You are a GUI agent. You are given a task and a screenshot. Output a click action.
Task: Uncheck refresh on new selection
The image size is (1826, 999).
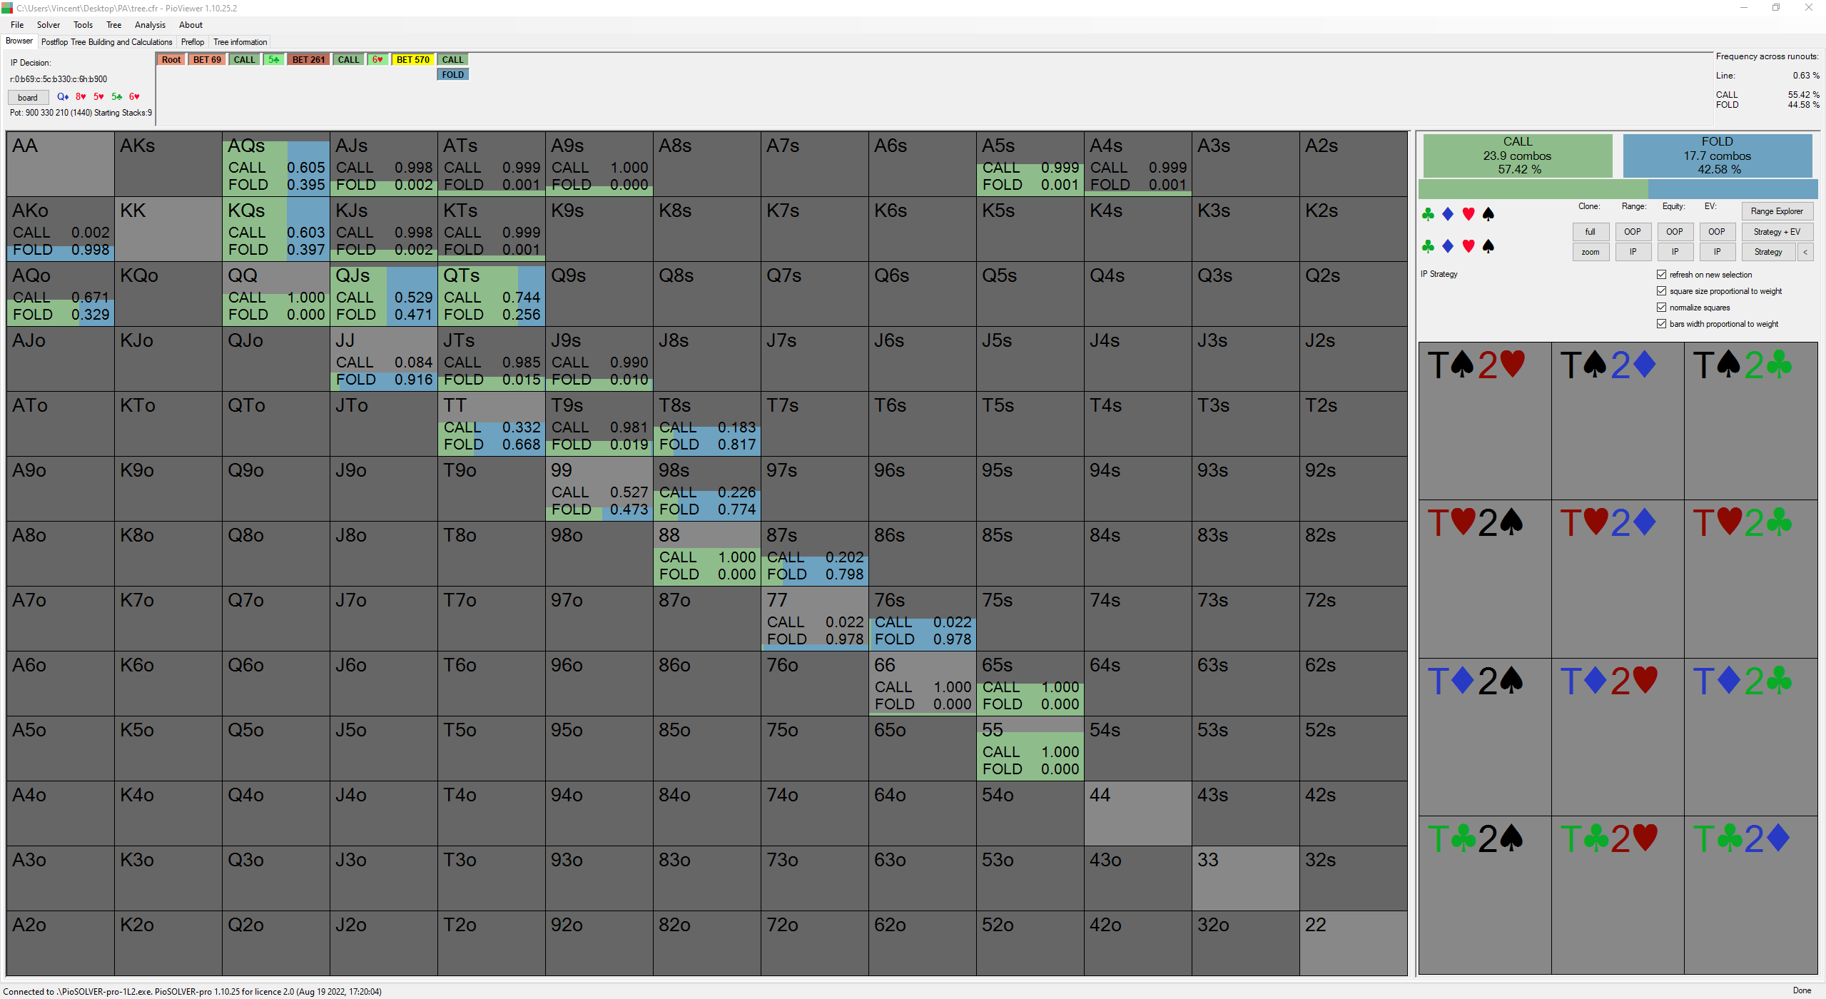pyautogui.click(x=1661, y=275)
